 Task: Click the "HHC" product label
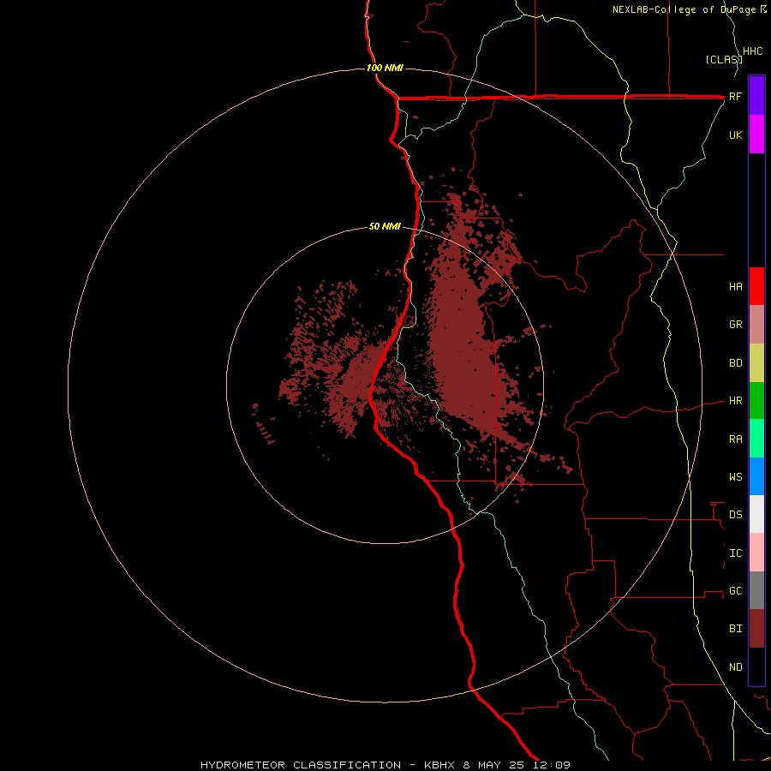click(x=753, y=51)
